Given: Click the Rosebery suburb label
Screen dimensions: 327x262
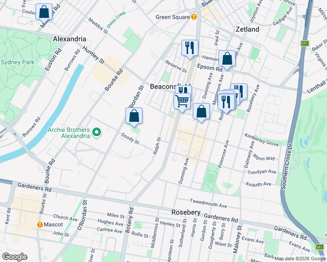Looking at the screenshot, I should [186, 212].
